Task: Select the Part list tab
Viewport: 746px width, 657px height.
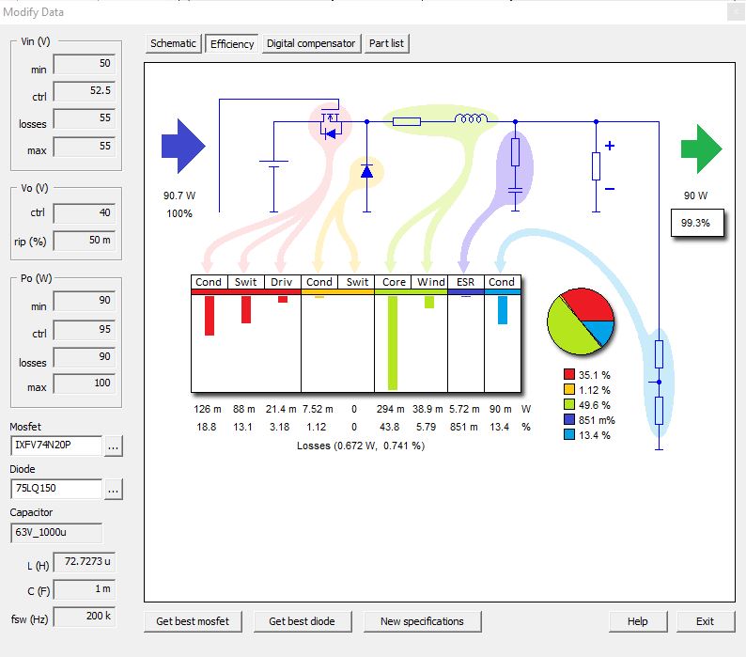Action: [x=387, y=43]
